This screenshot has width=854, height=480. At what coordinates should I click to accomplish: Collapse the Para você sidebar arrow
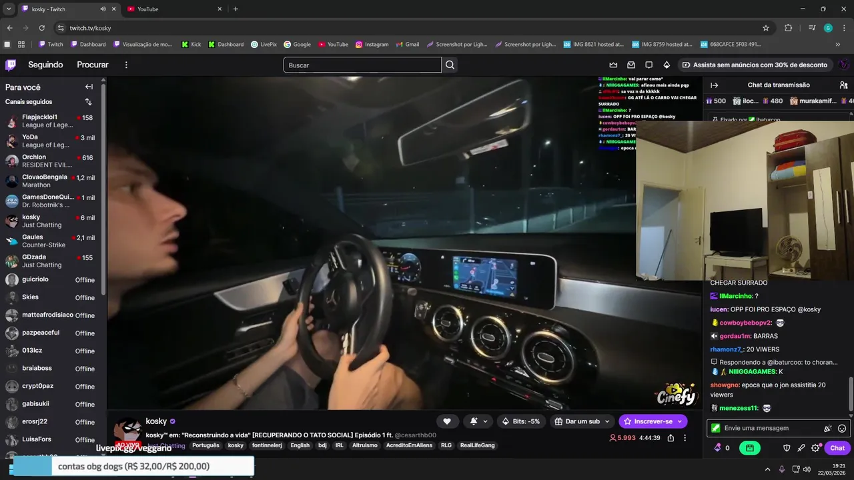coord(89,87)
